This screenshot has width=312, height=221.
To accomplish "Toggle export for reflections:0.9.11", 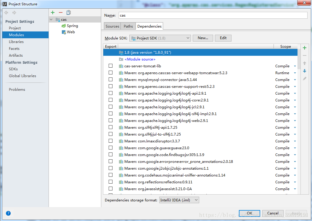I will (x=111, y=182).
